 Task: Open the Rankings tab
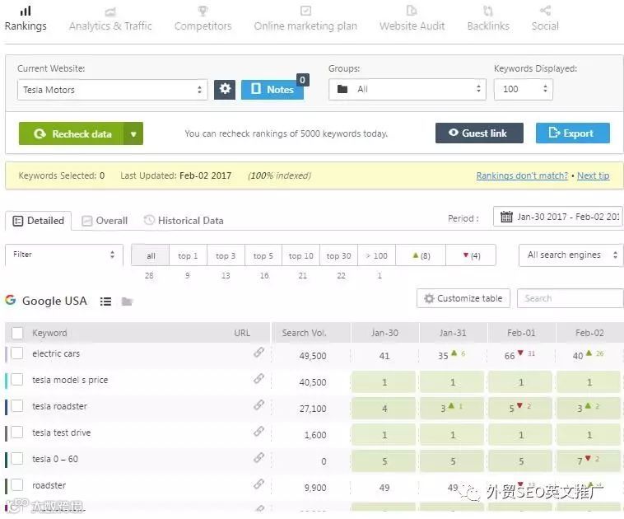26,19
